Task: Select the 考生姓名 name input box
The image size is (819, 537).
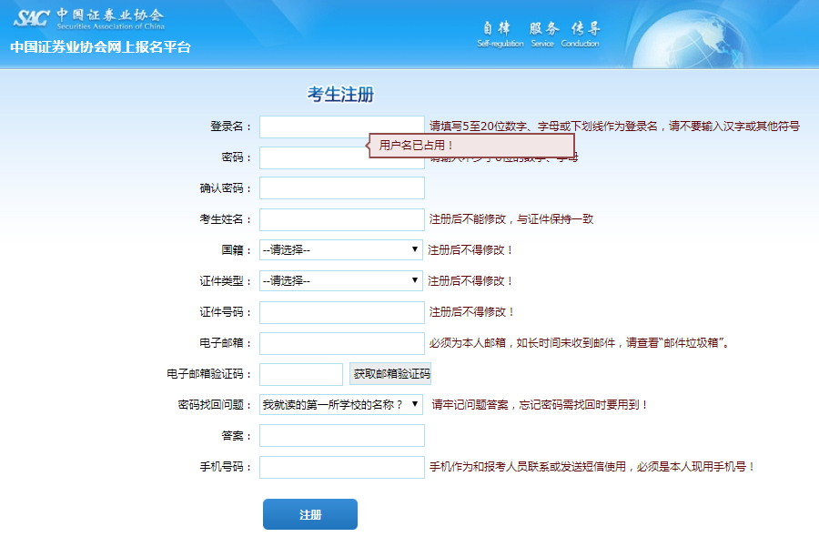Action: point(341,219)
